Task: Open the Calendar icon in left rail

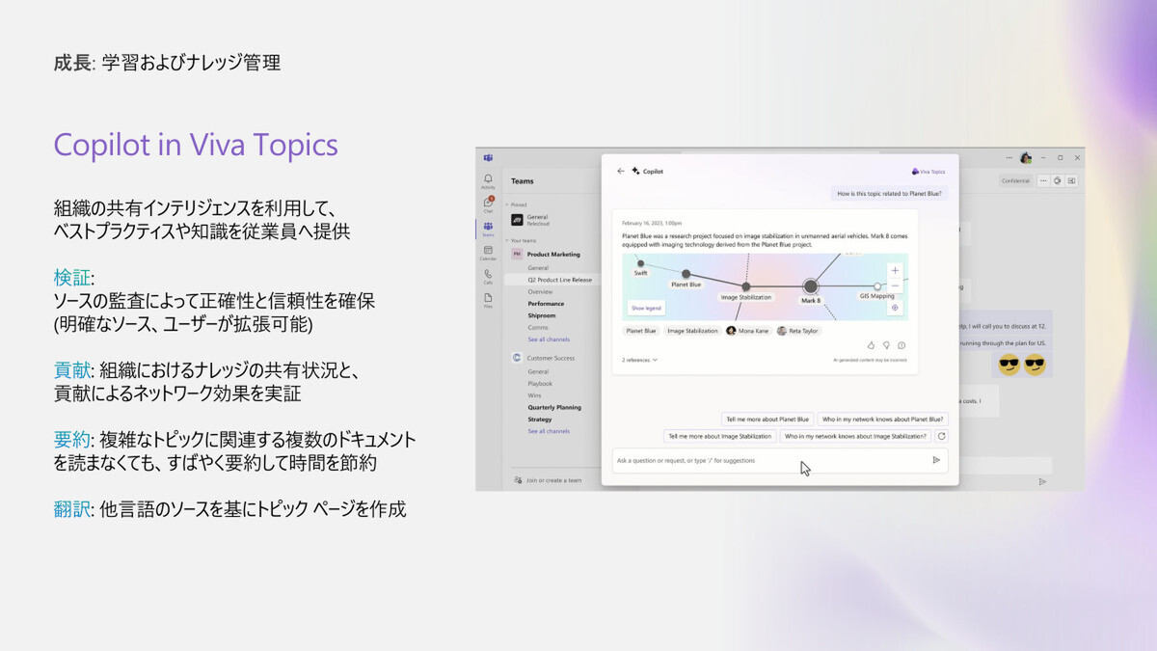Action: pyautogui.click(x=488, y=252)
